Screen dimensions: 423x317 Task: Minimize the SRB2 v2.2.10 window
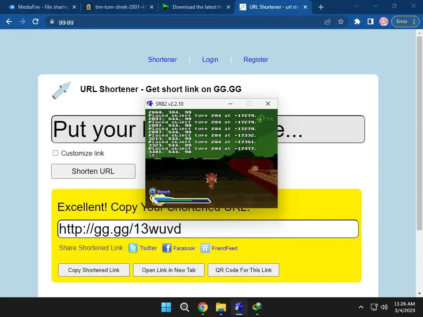coord(231,104)
